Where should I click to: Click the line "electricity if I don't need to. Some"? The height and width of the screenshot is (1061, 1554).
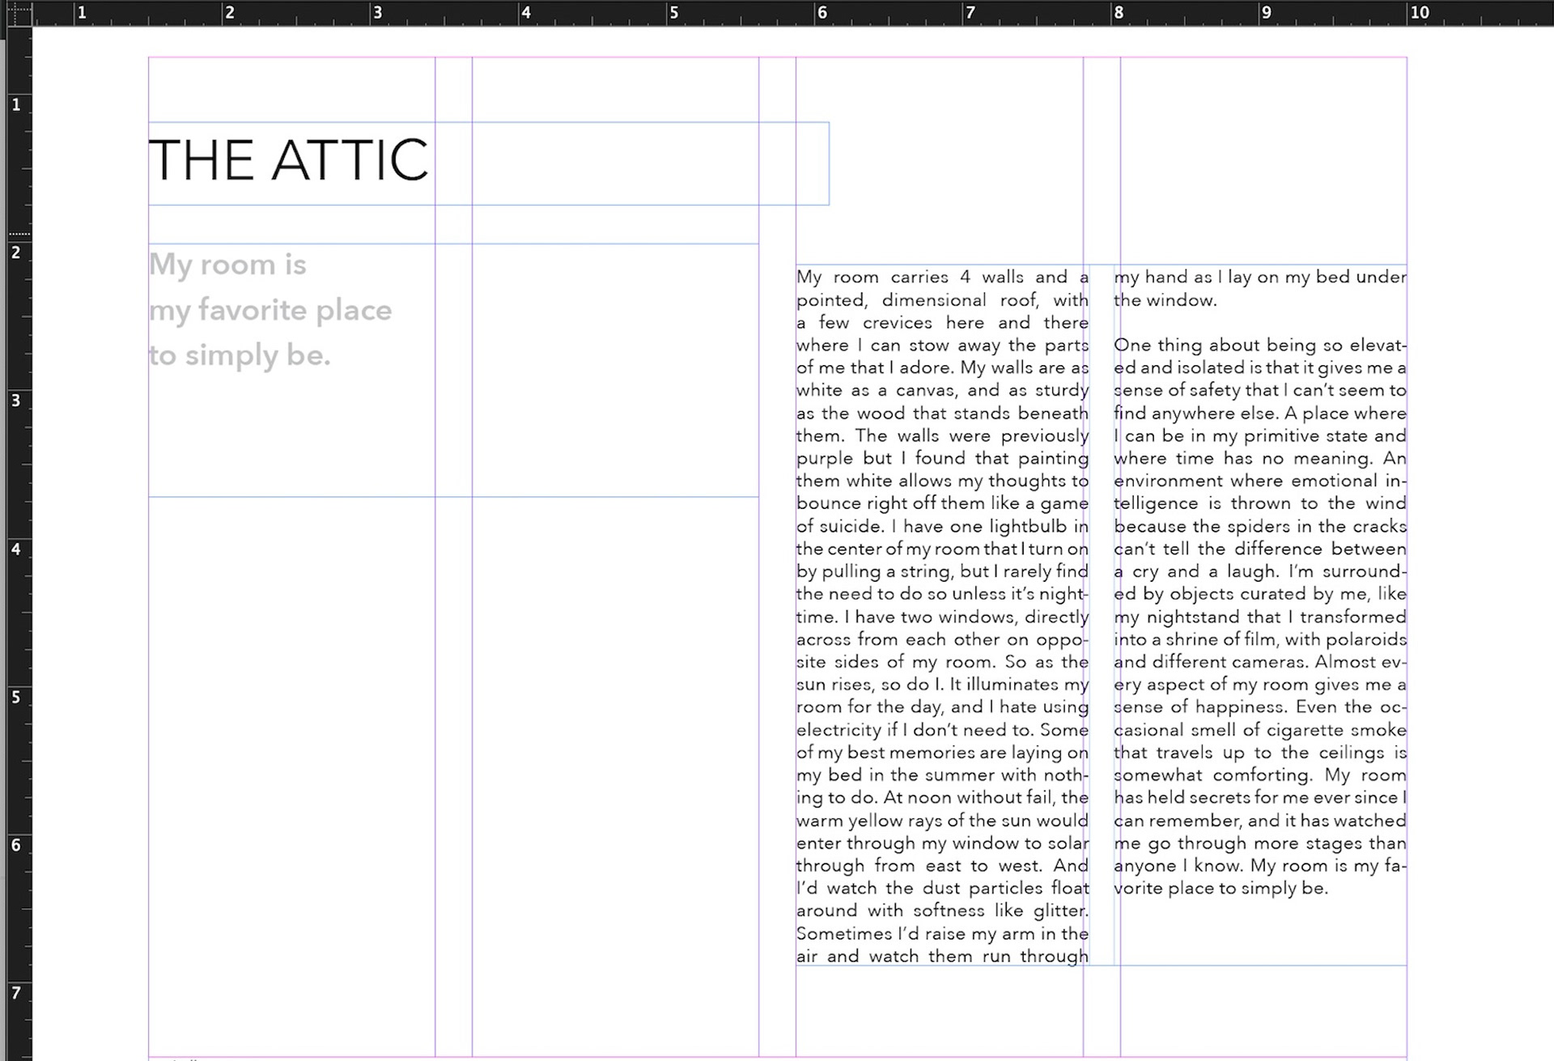pyautogui.click(x=942, y=729)
